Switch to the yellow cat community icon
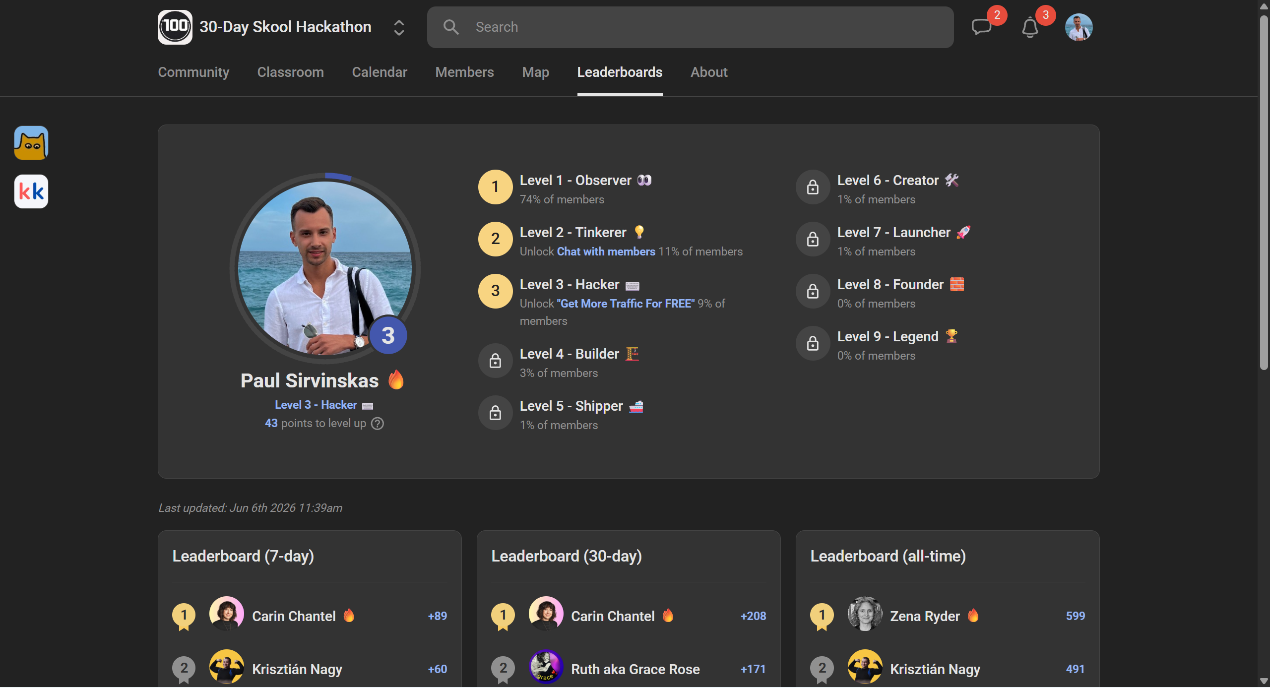This screenshot has width=1270, height=688. click(31, 143)
